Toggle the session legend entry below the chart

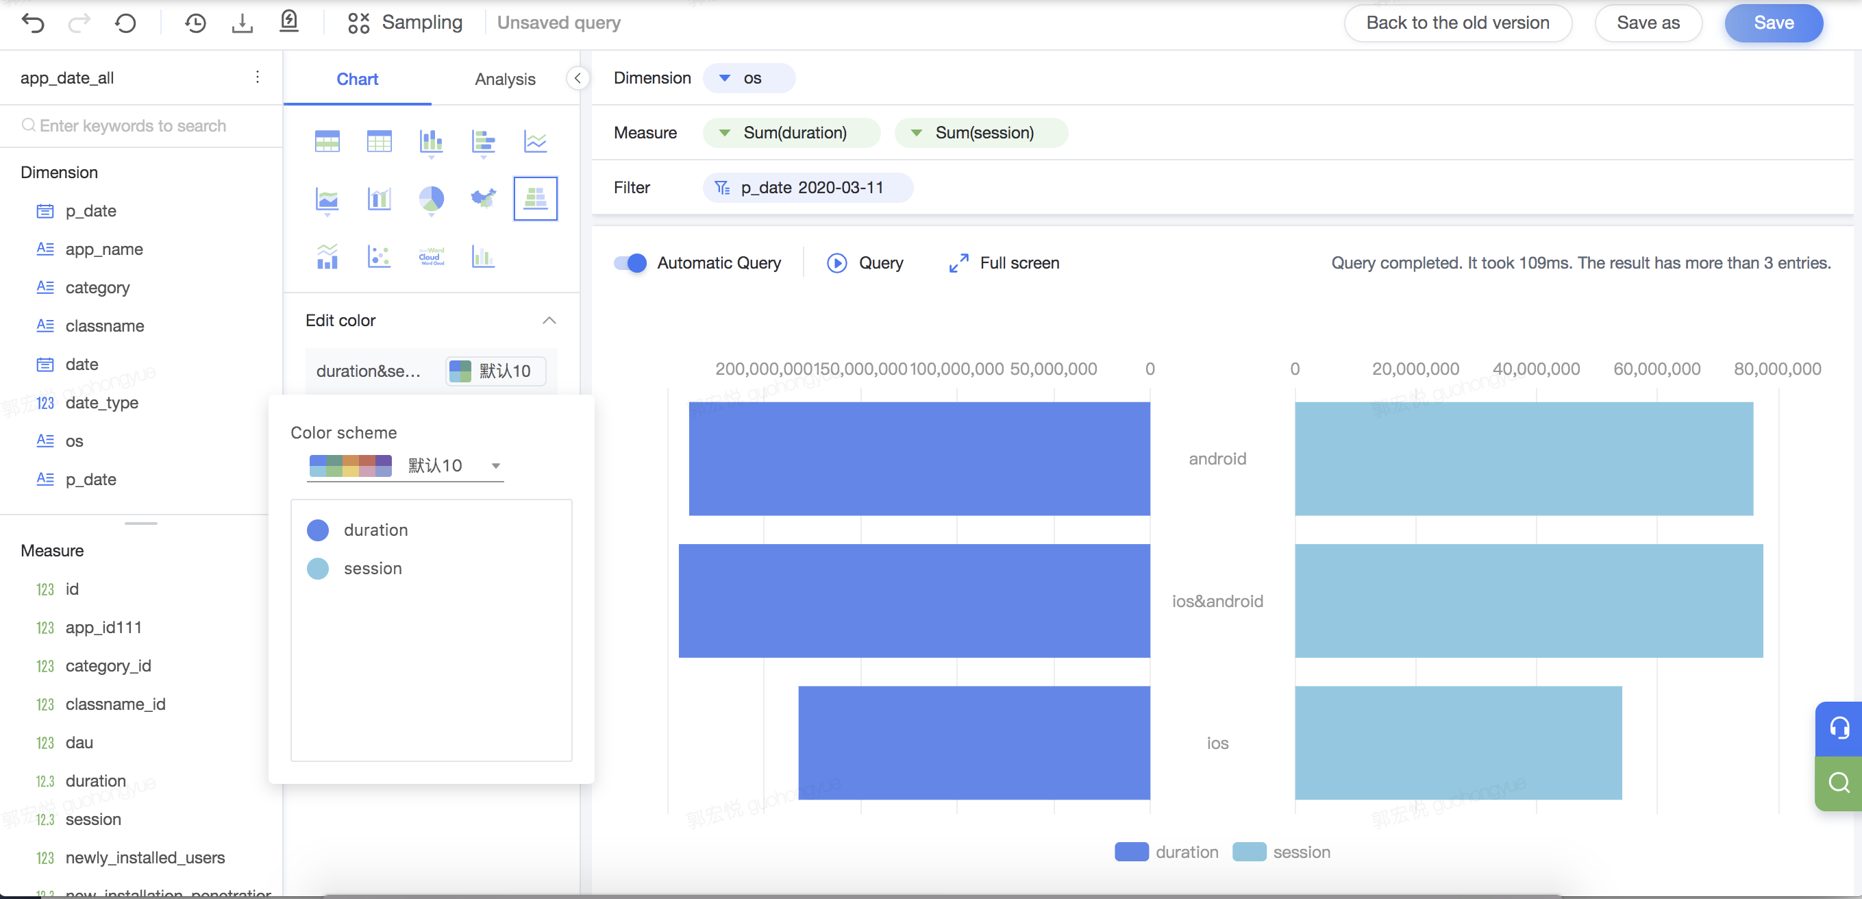click(x=1282, y=852)
